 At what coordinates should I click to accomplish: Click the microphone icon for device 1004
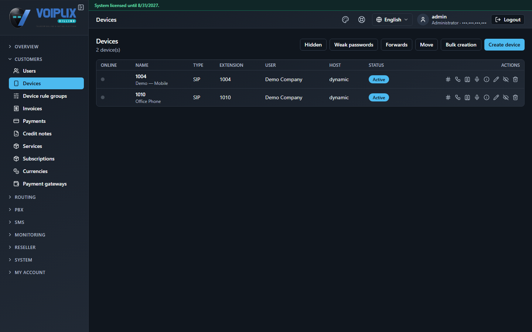pos(477,79)
